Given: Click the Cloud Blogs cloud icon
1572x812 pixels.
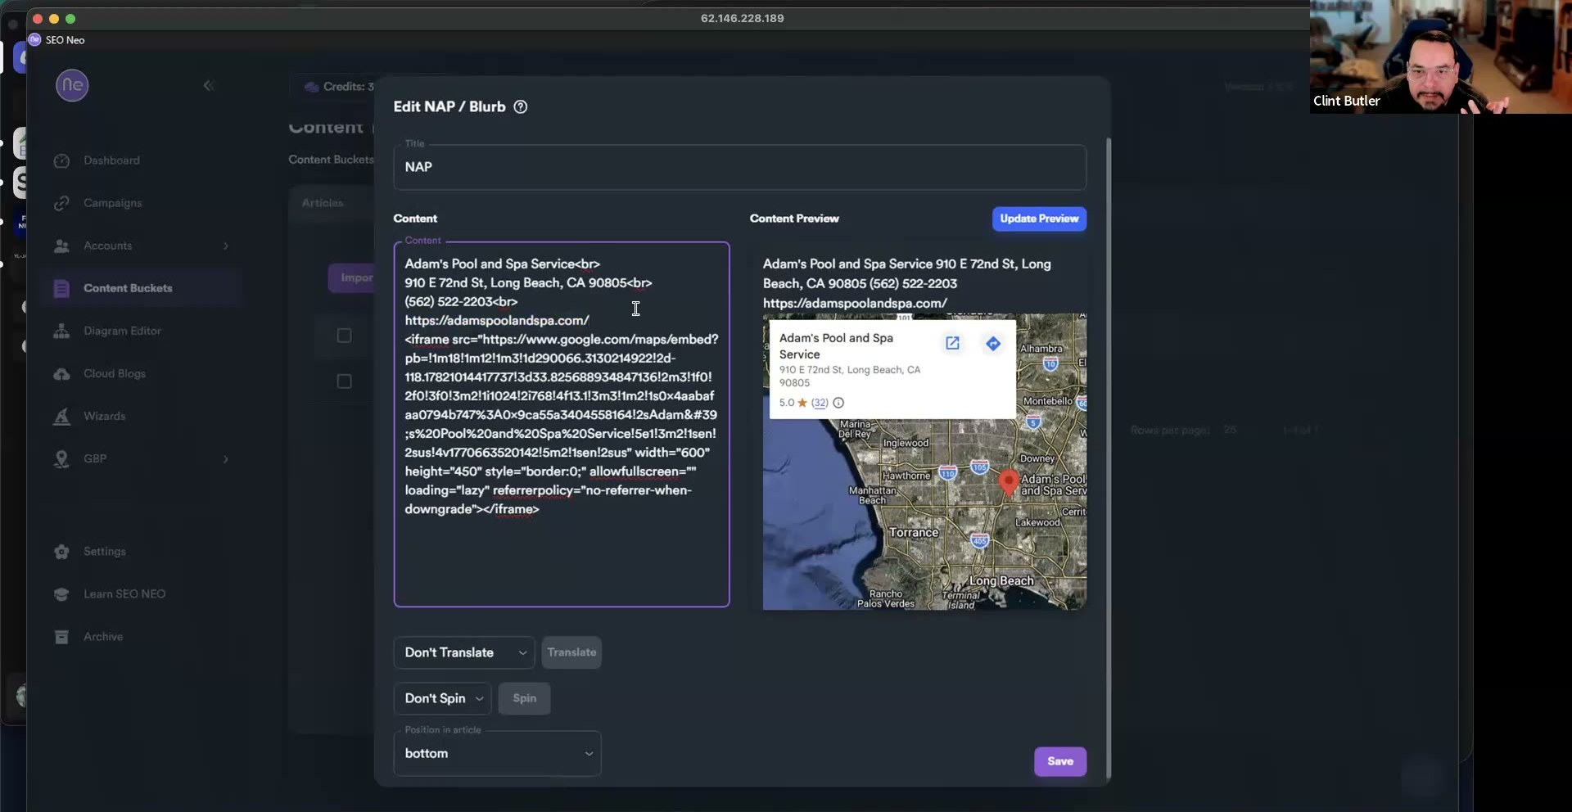Looking at the screenshot, I should (61, 373).
